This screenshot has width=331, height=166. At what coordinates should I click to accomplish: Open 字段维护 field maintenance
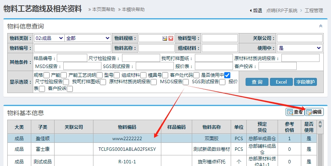305,82
